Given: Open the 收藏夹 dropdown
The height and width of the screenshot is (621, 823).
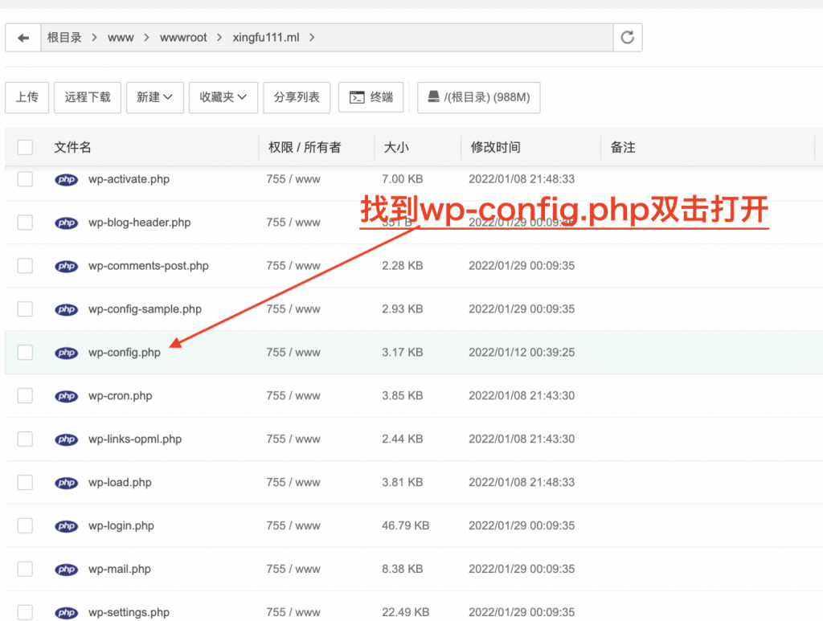Looking at the screenshot, I should coord(223,97).
